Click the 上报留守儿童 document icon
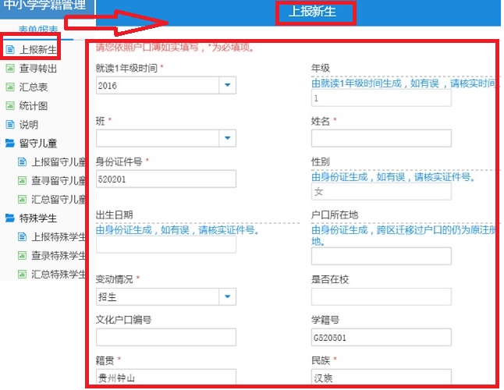Viewport: 504px width, 390px height. [x=22, y=162]
